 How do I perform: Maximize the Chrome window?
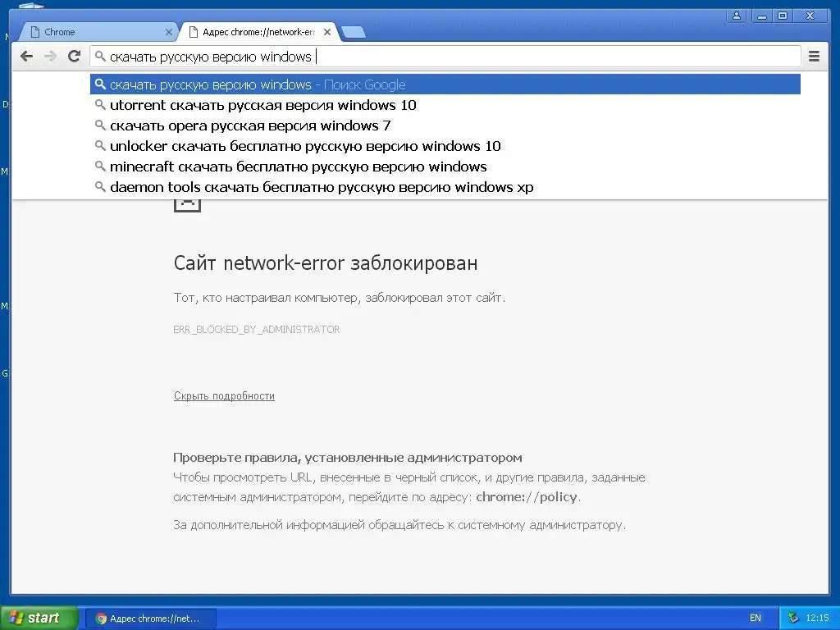pos(782,16)
